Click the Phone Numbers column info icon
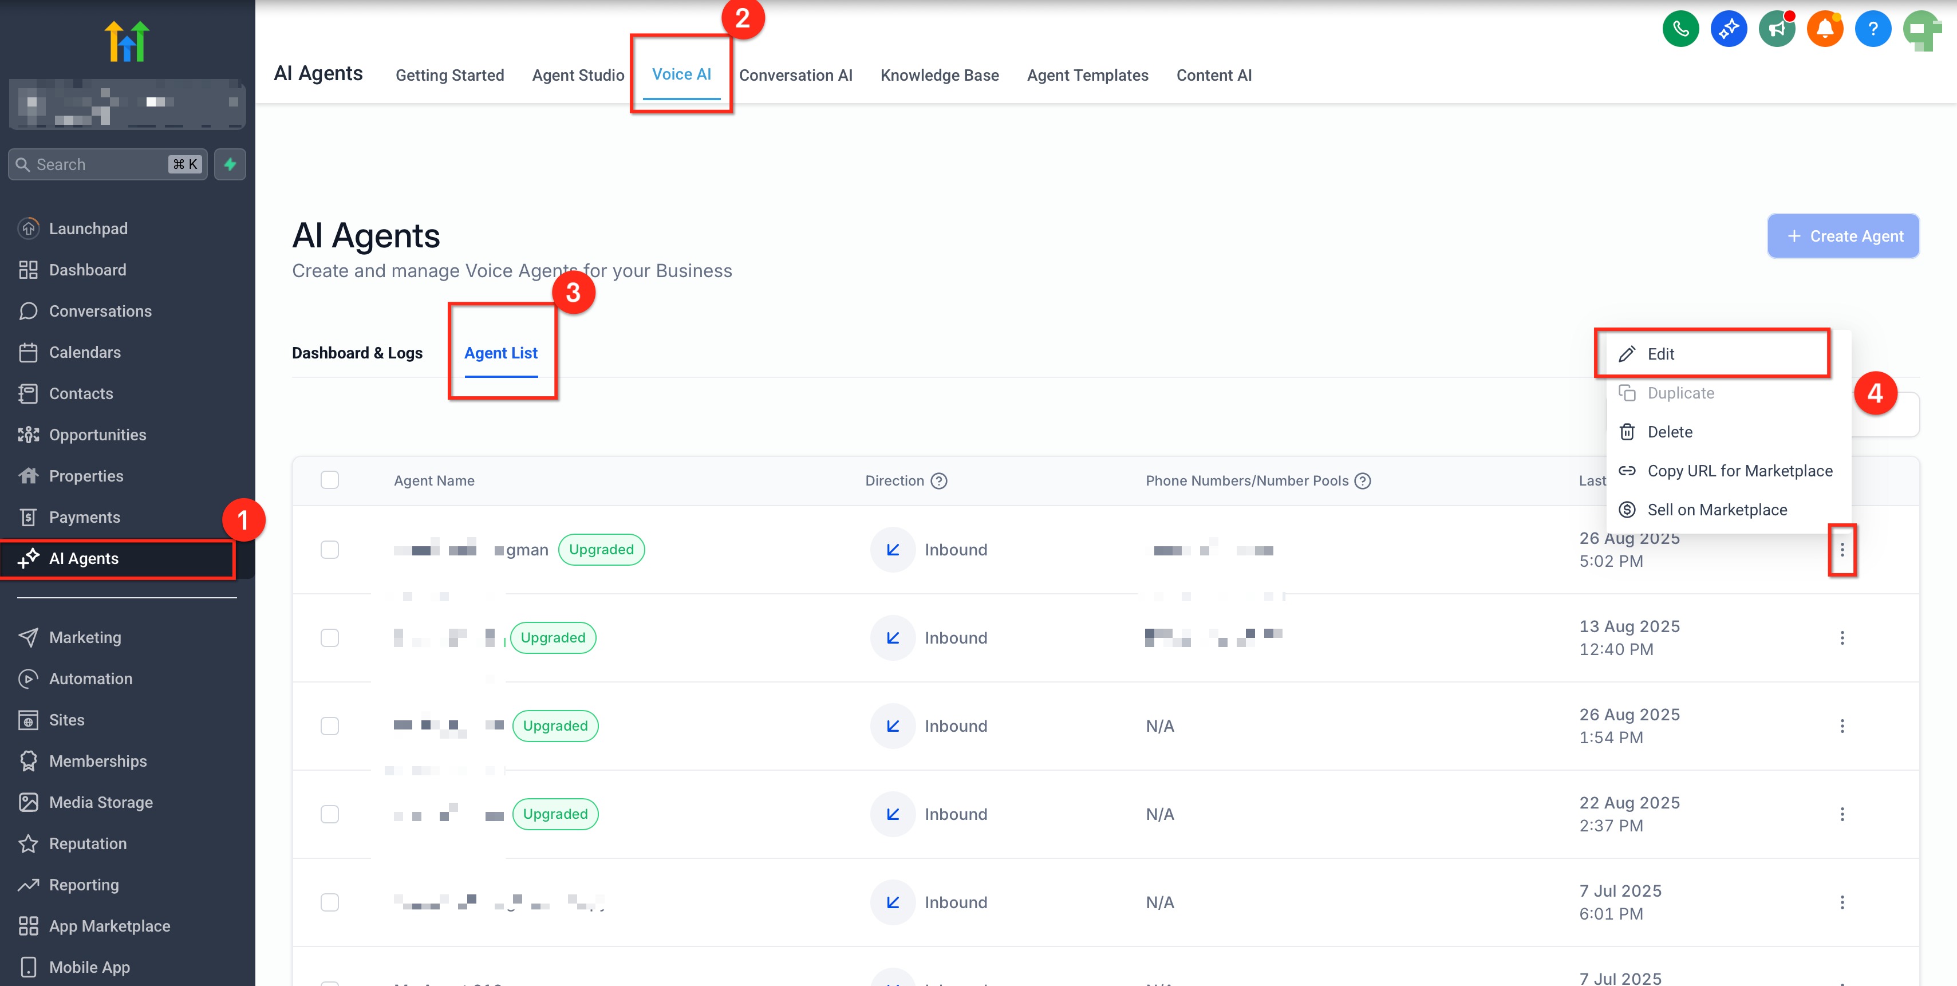 pos(1363,481)
